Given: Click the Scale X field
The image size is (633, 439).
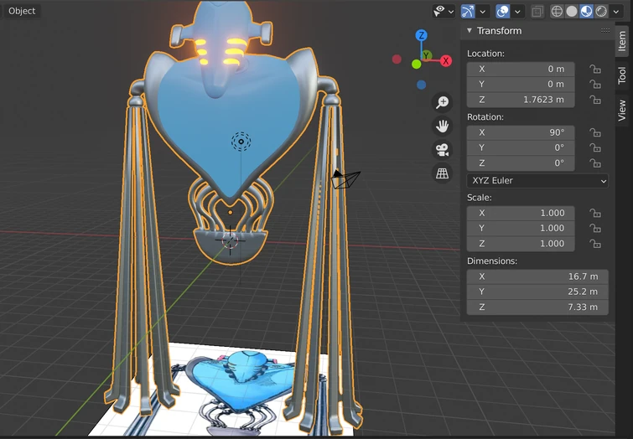Looking at the screenshot, I should (x=521, y=213).
